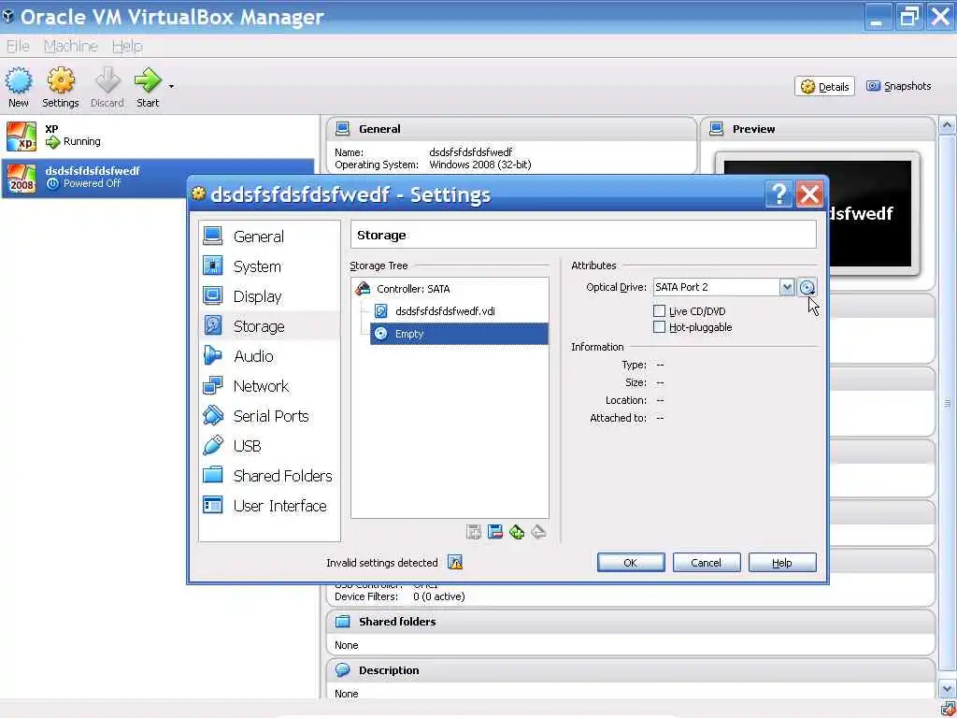Start the selected virtual machine
The width and height of the screenshot is (957, 718).
148,87
